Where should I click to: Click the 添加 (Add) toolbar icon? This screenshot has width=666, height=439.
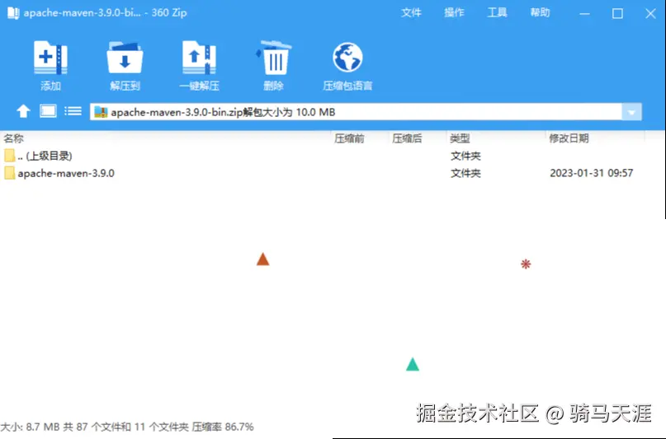tap(50, 58)
